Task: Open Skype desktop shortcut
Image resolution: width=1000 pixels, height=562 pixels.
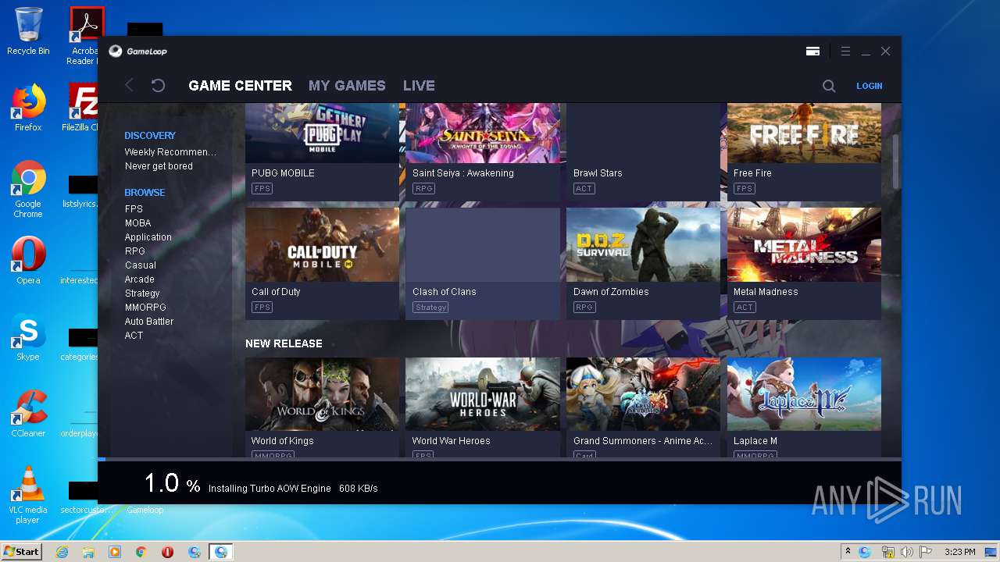Action: click(28, 337)
